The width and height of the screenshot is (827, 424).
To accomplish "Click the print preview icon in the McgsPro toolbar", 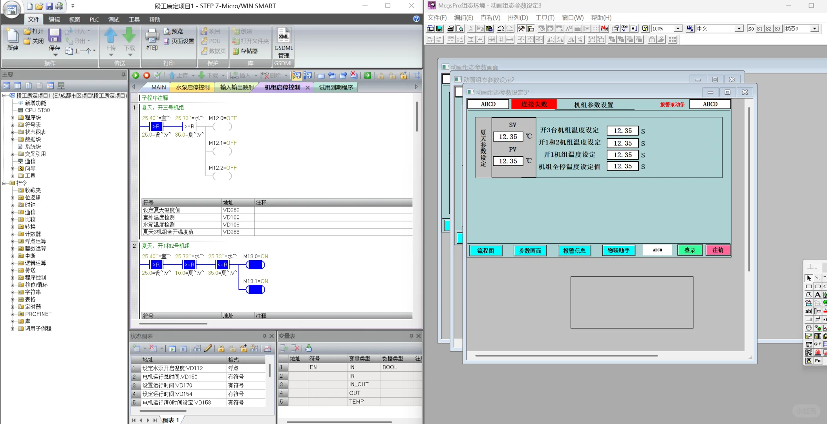I will coord(460,29).
